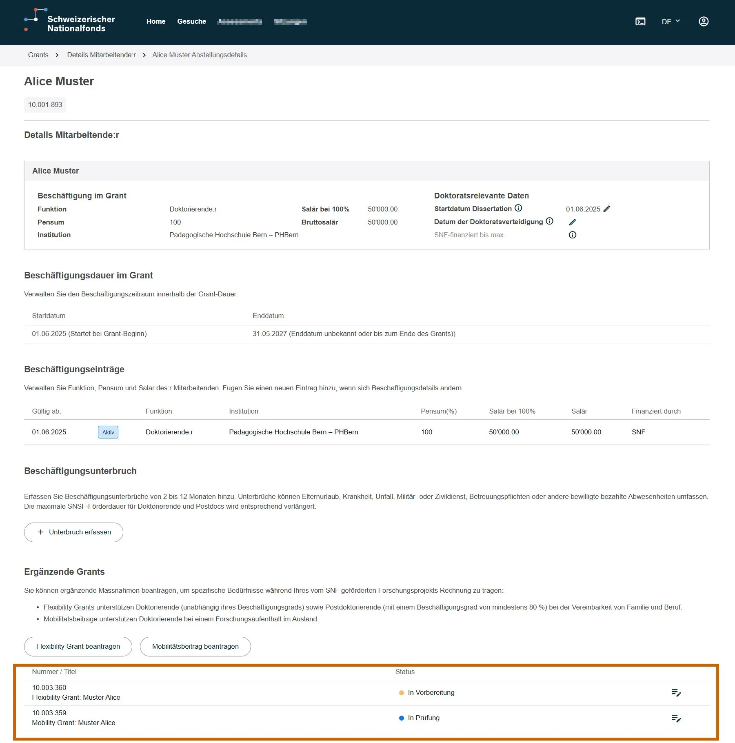This screenshot has width=735, height=743.
Task: Click Mobilitätsbeitrag beantragen button
Action: pos(195,647)
